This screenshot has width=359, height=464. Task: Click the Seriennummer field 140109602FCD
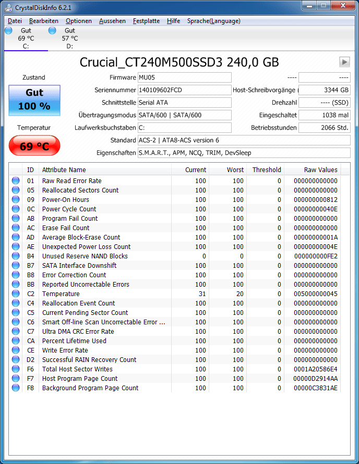(x=185, y=90)
